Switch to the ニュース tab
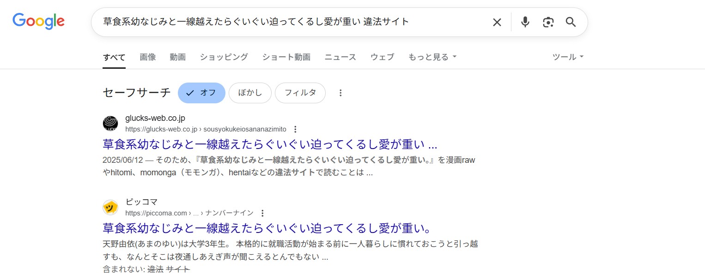The width and height of the screenshot is (705, 280). (x=340, y=57)
